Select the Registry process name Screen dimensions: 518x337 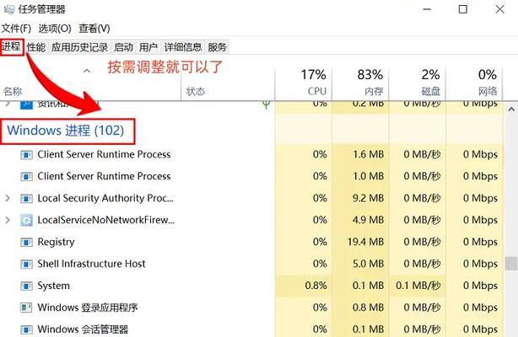[56, 243]
